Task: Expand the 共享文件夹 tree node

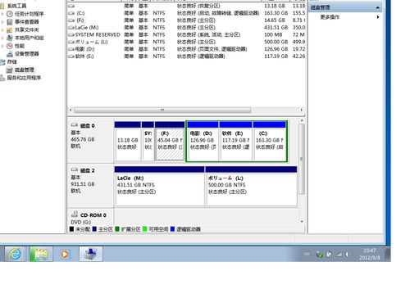Action: coord(2,29)
